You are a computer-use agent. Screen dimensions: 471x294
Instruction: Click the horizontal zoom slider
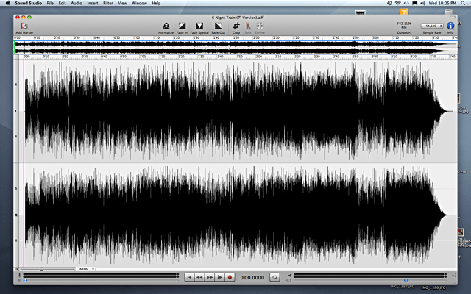(44, 269)
